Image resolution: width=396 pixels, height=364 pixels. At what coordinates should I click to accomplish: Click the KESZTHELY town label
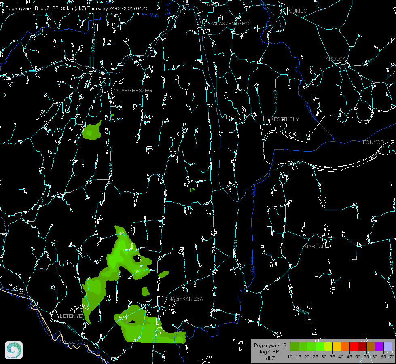[285, 119]
